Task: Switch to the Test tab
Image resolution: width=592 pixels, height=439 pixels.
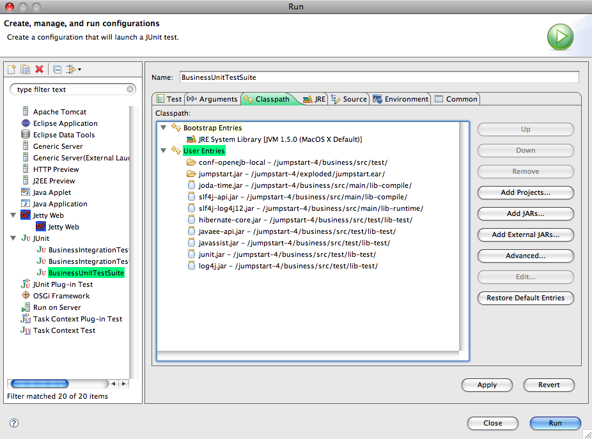Action: pos(169,99)
